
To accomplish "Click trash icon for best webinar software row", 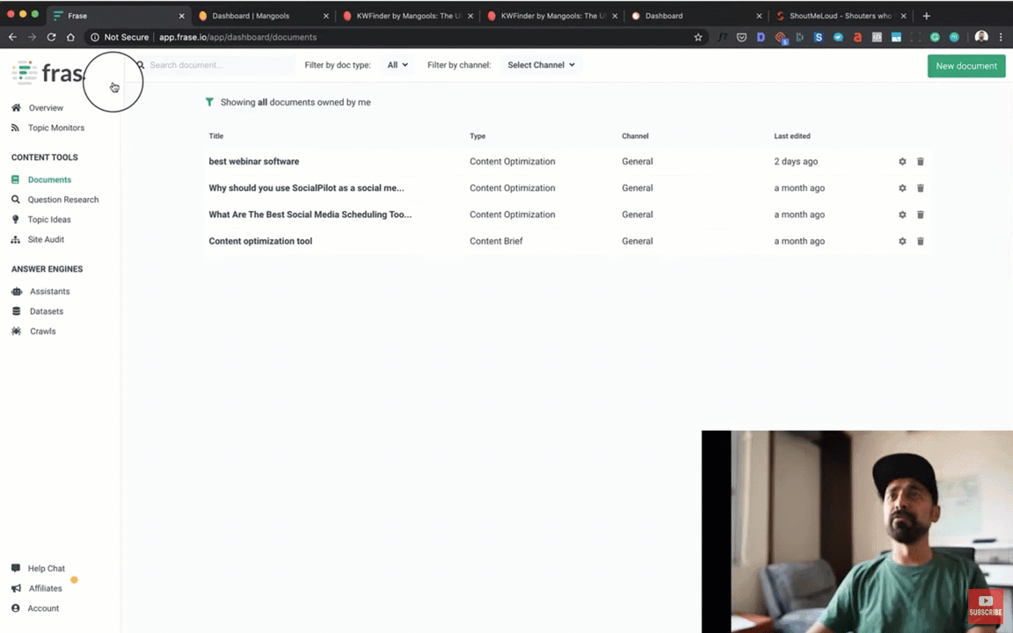I will [921, 162].
